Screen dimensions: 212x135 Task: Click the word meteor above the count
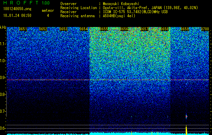pyautogui.click(x=48, y=10)
